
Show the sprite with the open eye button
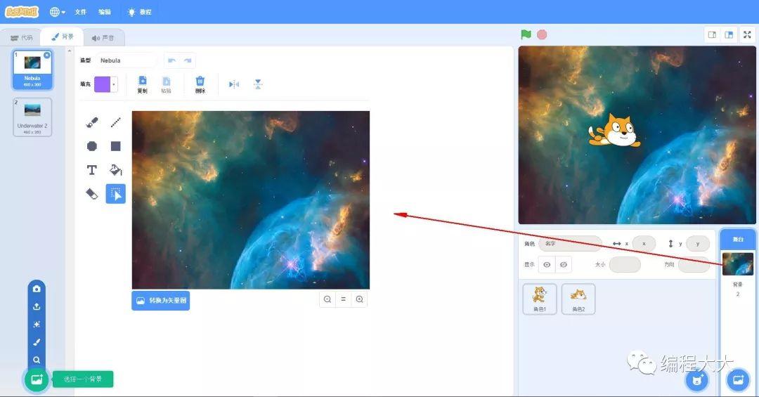(547, 264)
